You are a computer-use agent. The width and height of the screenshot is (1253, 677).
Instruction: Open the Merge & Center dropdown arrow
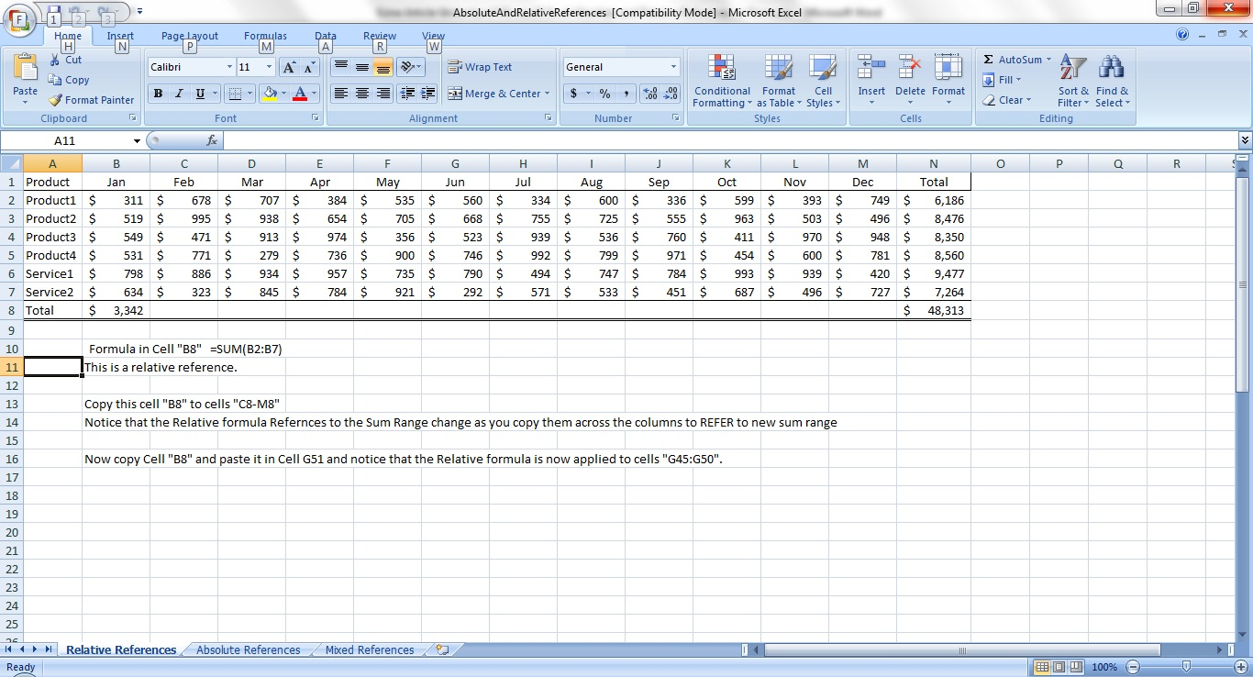point(547,94)
